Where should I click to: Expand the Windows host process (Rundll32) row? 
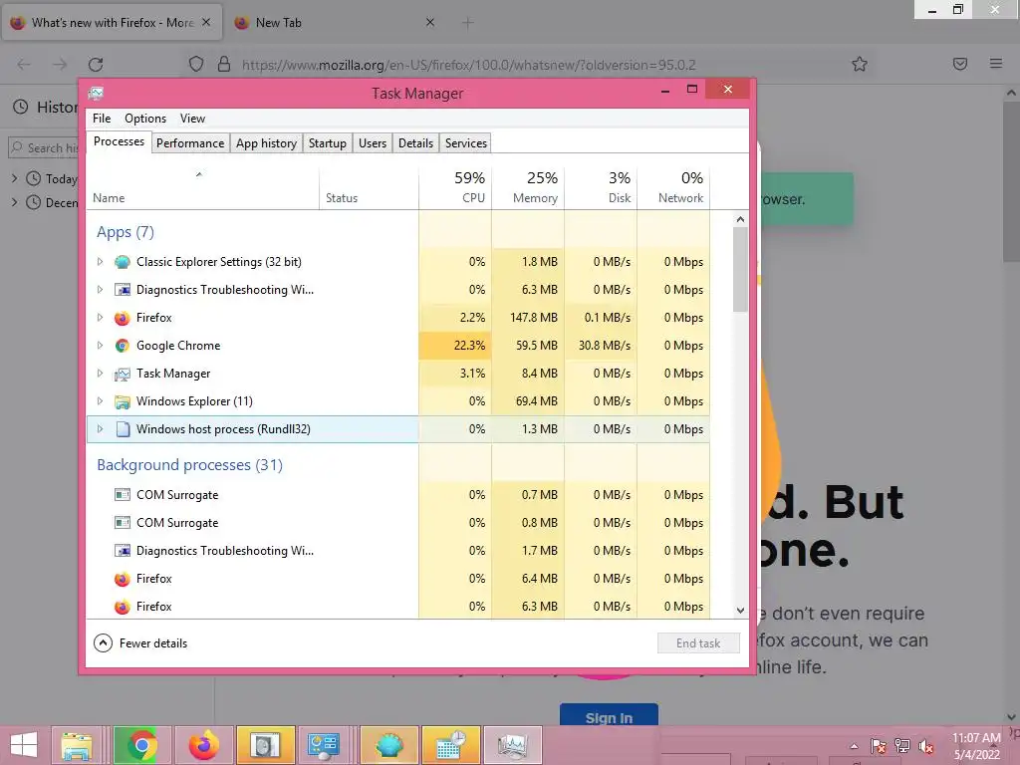pos(100,429)
